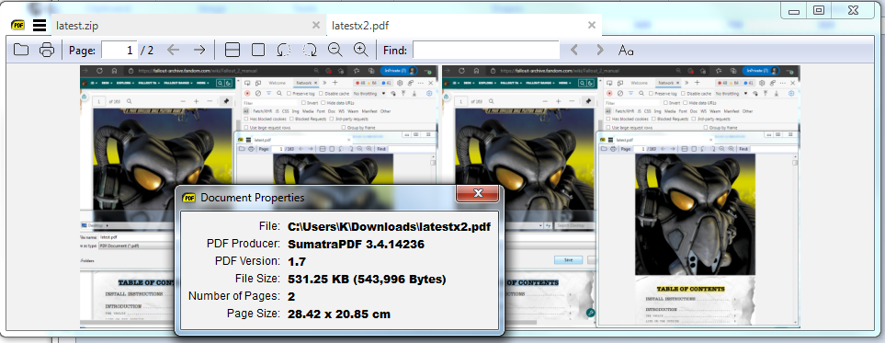Close the Document Properties dialog
The width and height of the screenshot is (885, 343).
478,193
